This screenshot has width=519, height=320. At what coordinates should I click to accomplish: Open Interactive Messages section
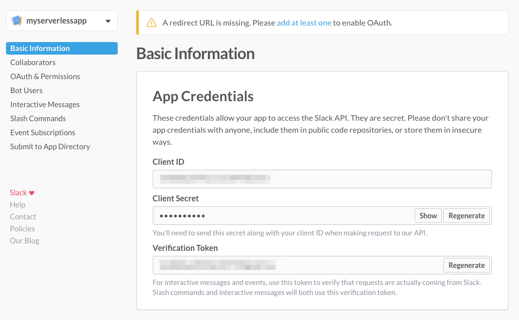point(45,105)
